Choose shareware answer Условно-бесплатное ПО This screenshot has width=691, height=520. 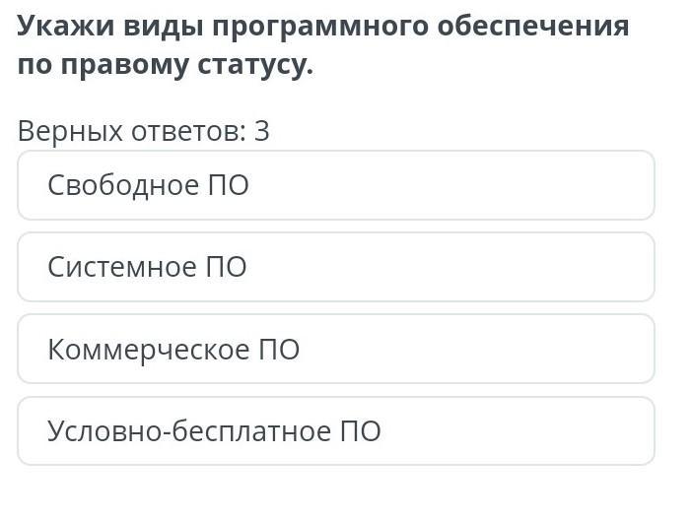pos(336,431)
